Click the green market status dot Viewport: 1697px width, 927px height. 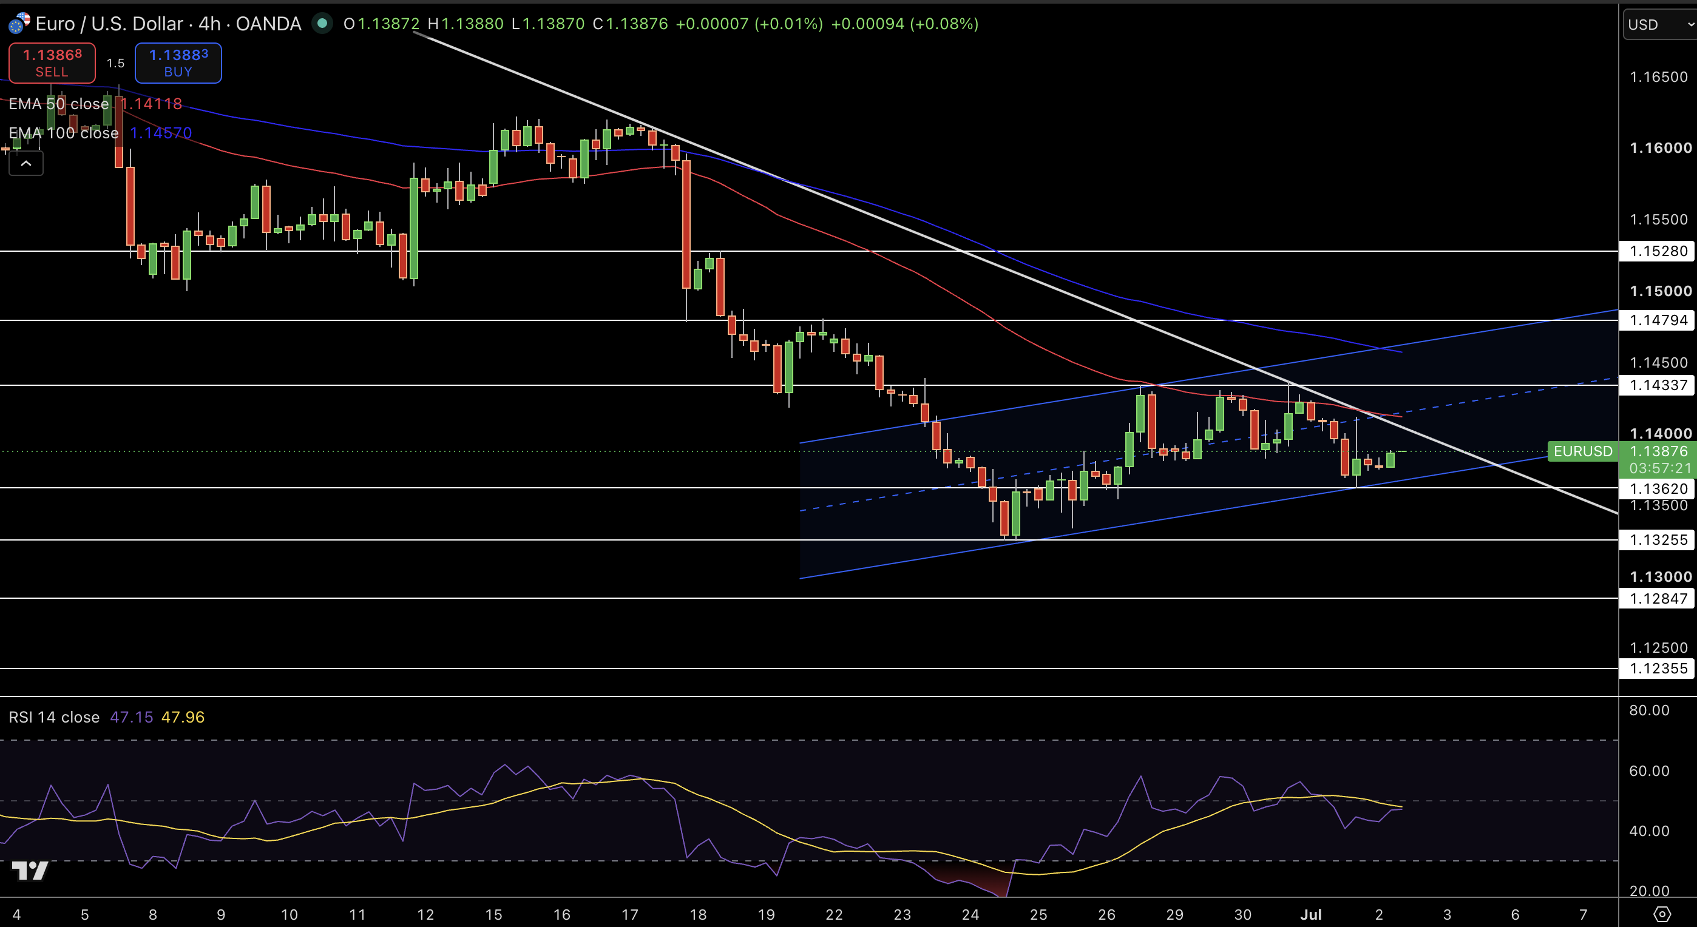(x=322, y=24)
